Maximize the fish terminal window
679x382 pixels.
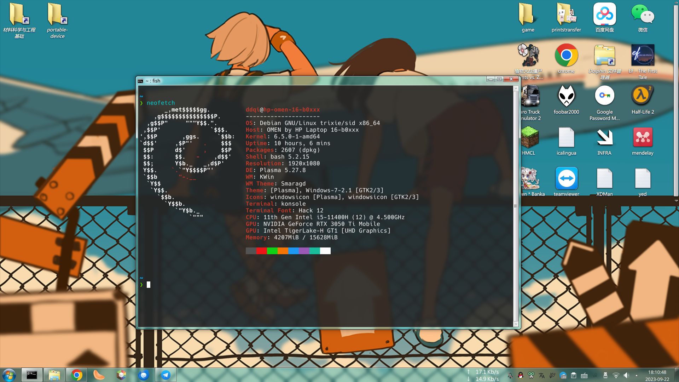499,79
